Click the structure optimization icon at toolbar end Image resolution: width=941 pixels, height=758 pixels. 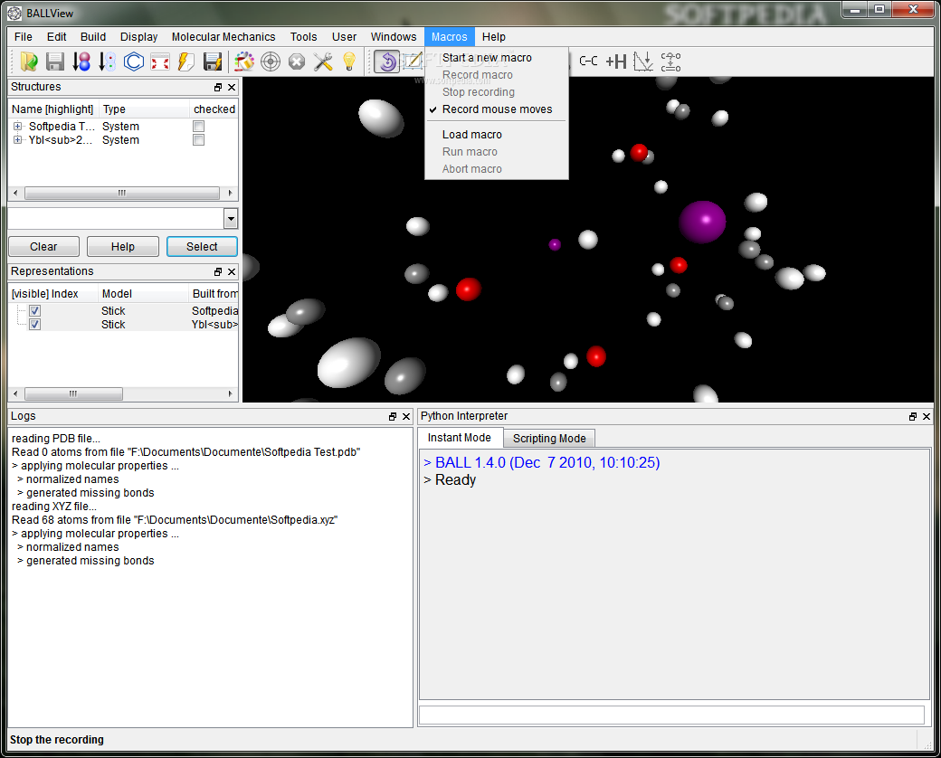670,62
